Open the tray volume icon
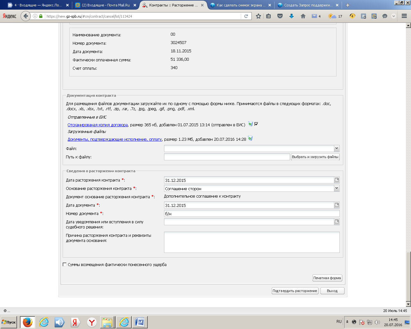This screenshot has height=329, width=411. pos(377,322)
